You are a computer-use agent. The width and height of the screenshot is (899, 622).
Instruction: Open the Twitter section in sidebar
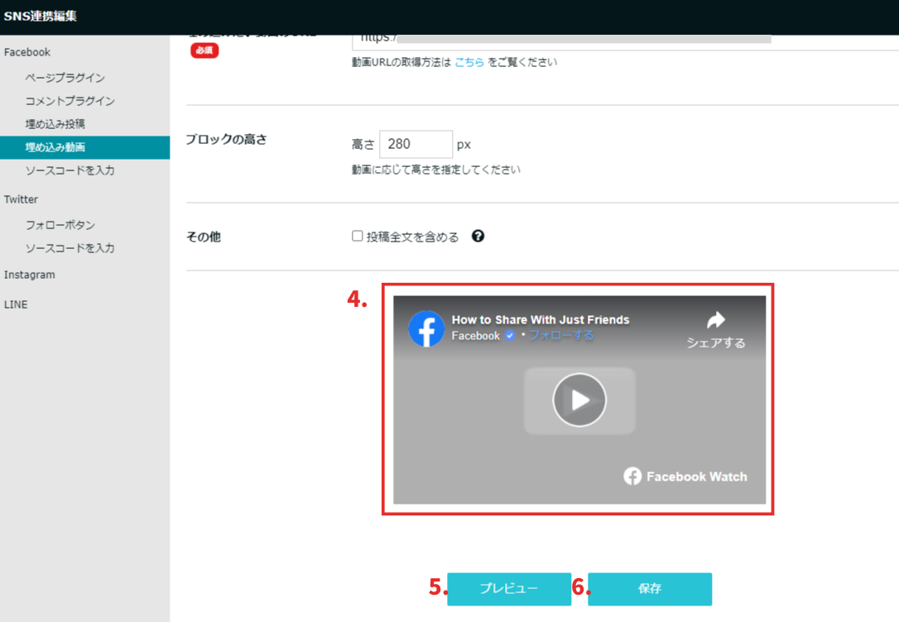[21, 199]
